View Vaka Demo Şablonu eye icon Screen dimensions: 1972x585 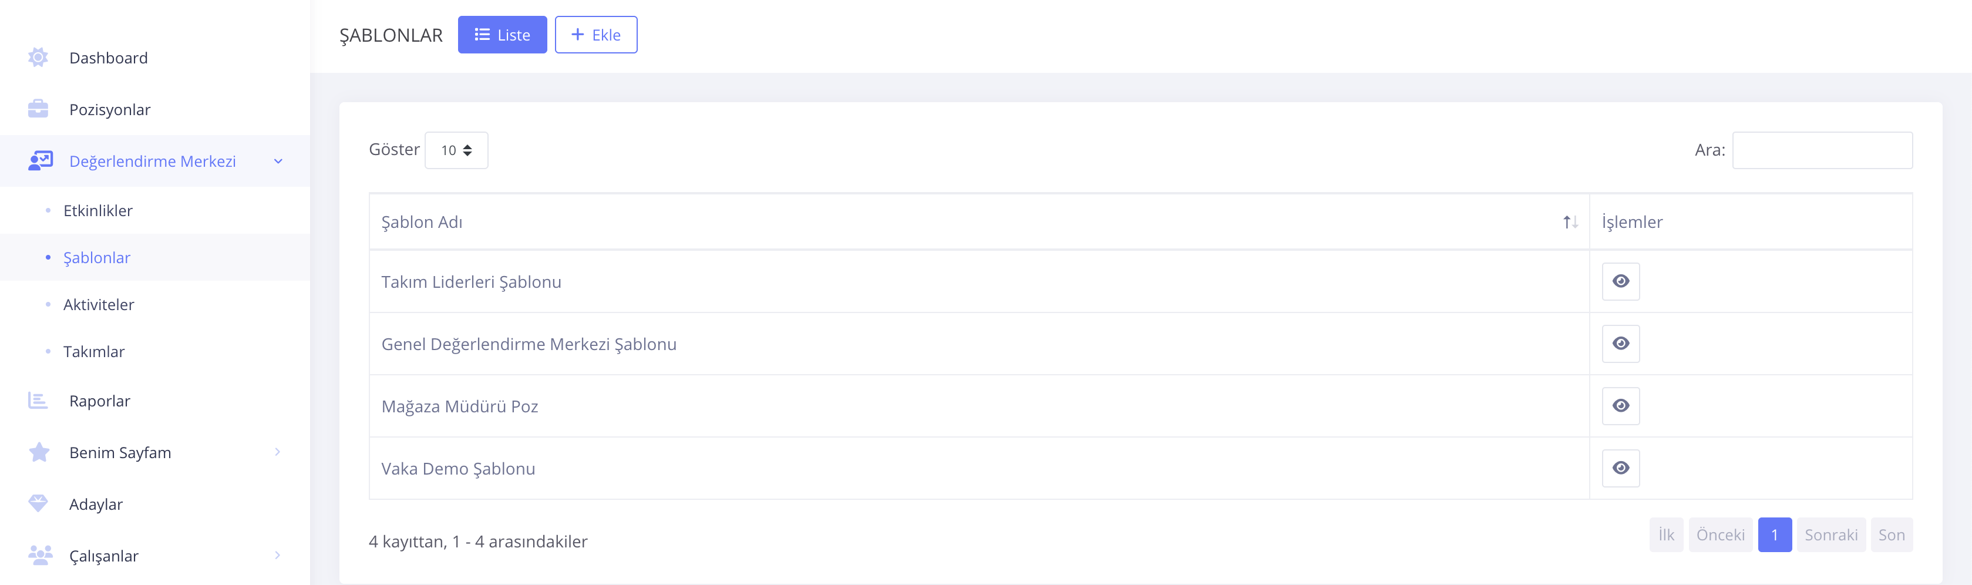[1621, 468]
